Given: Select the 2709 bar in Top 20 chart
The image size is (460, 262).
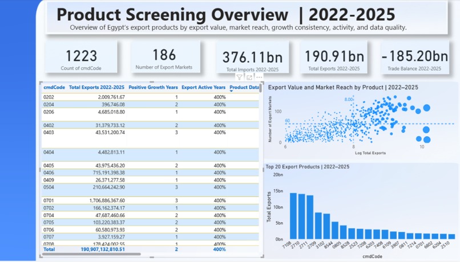Looking at the screenshot, I should pos(318,226).
